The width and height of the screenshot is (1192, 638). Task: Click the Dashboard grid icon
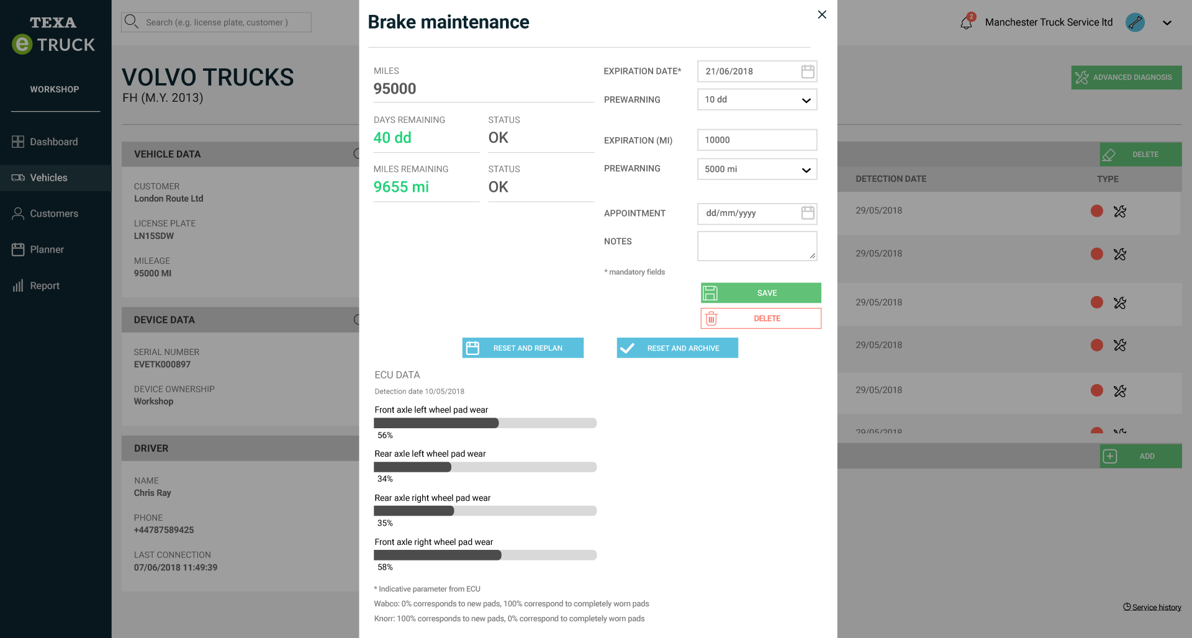pos(18,142)
